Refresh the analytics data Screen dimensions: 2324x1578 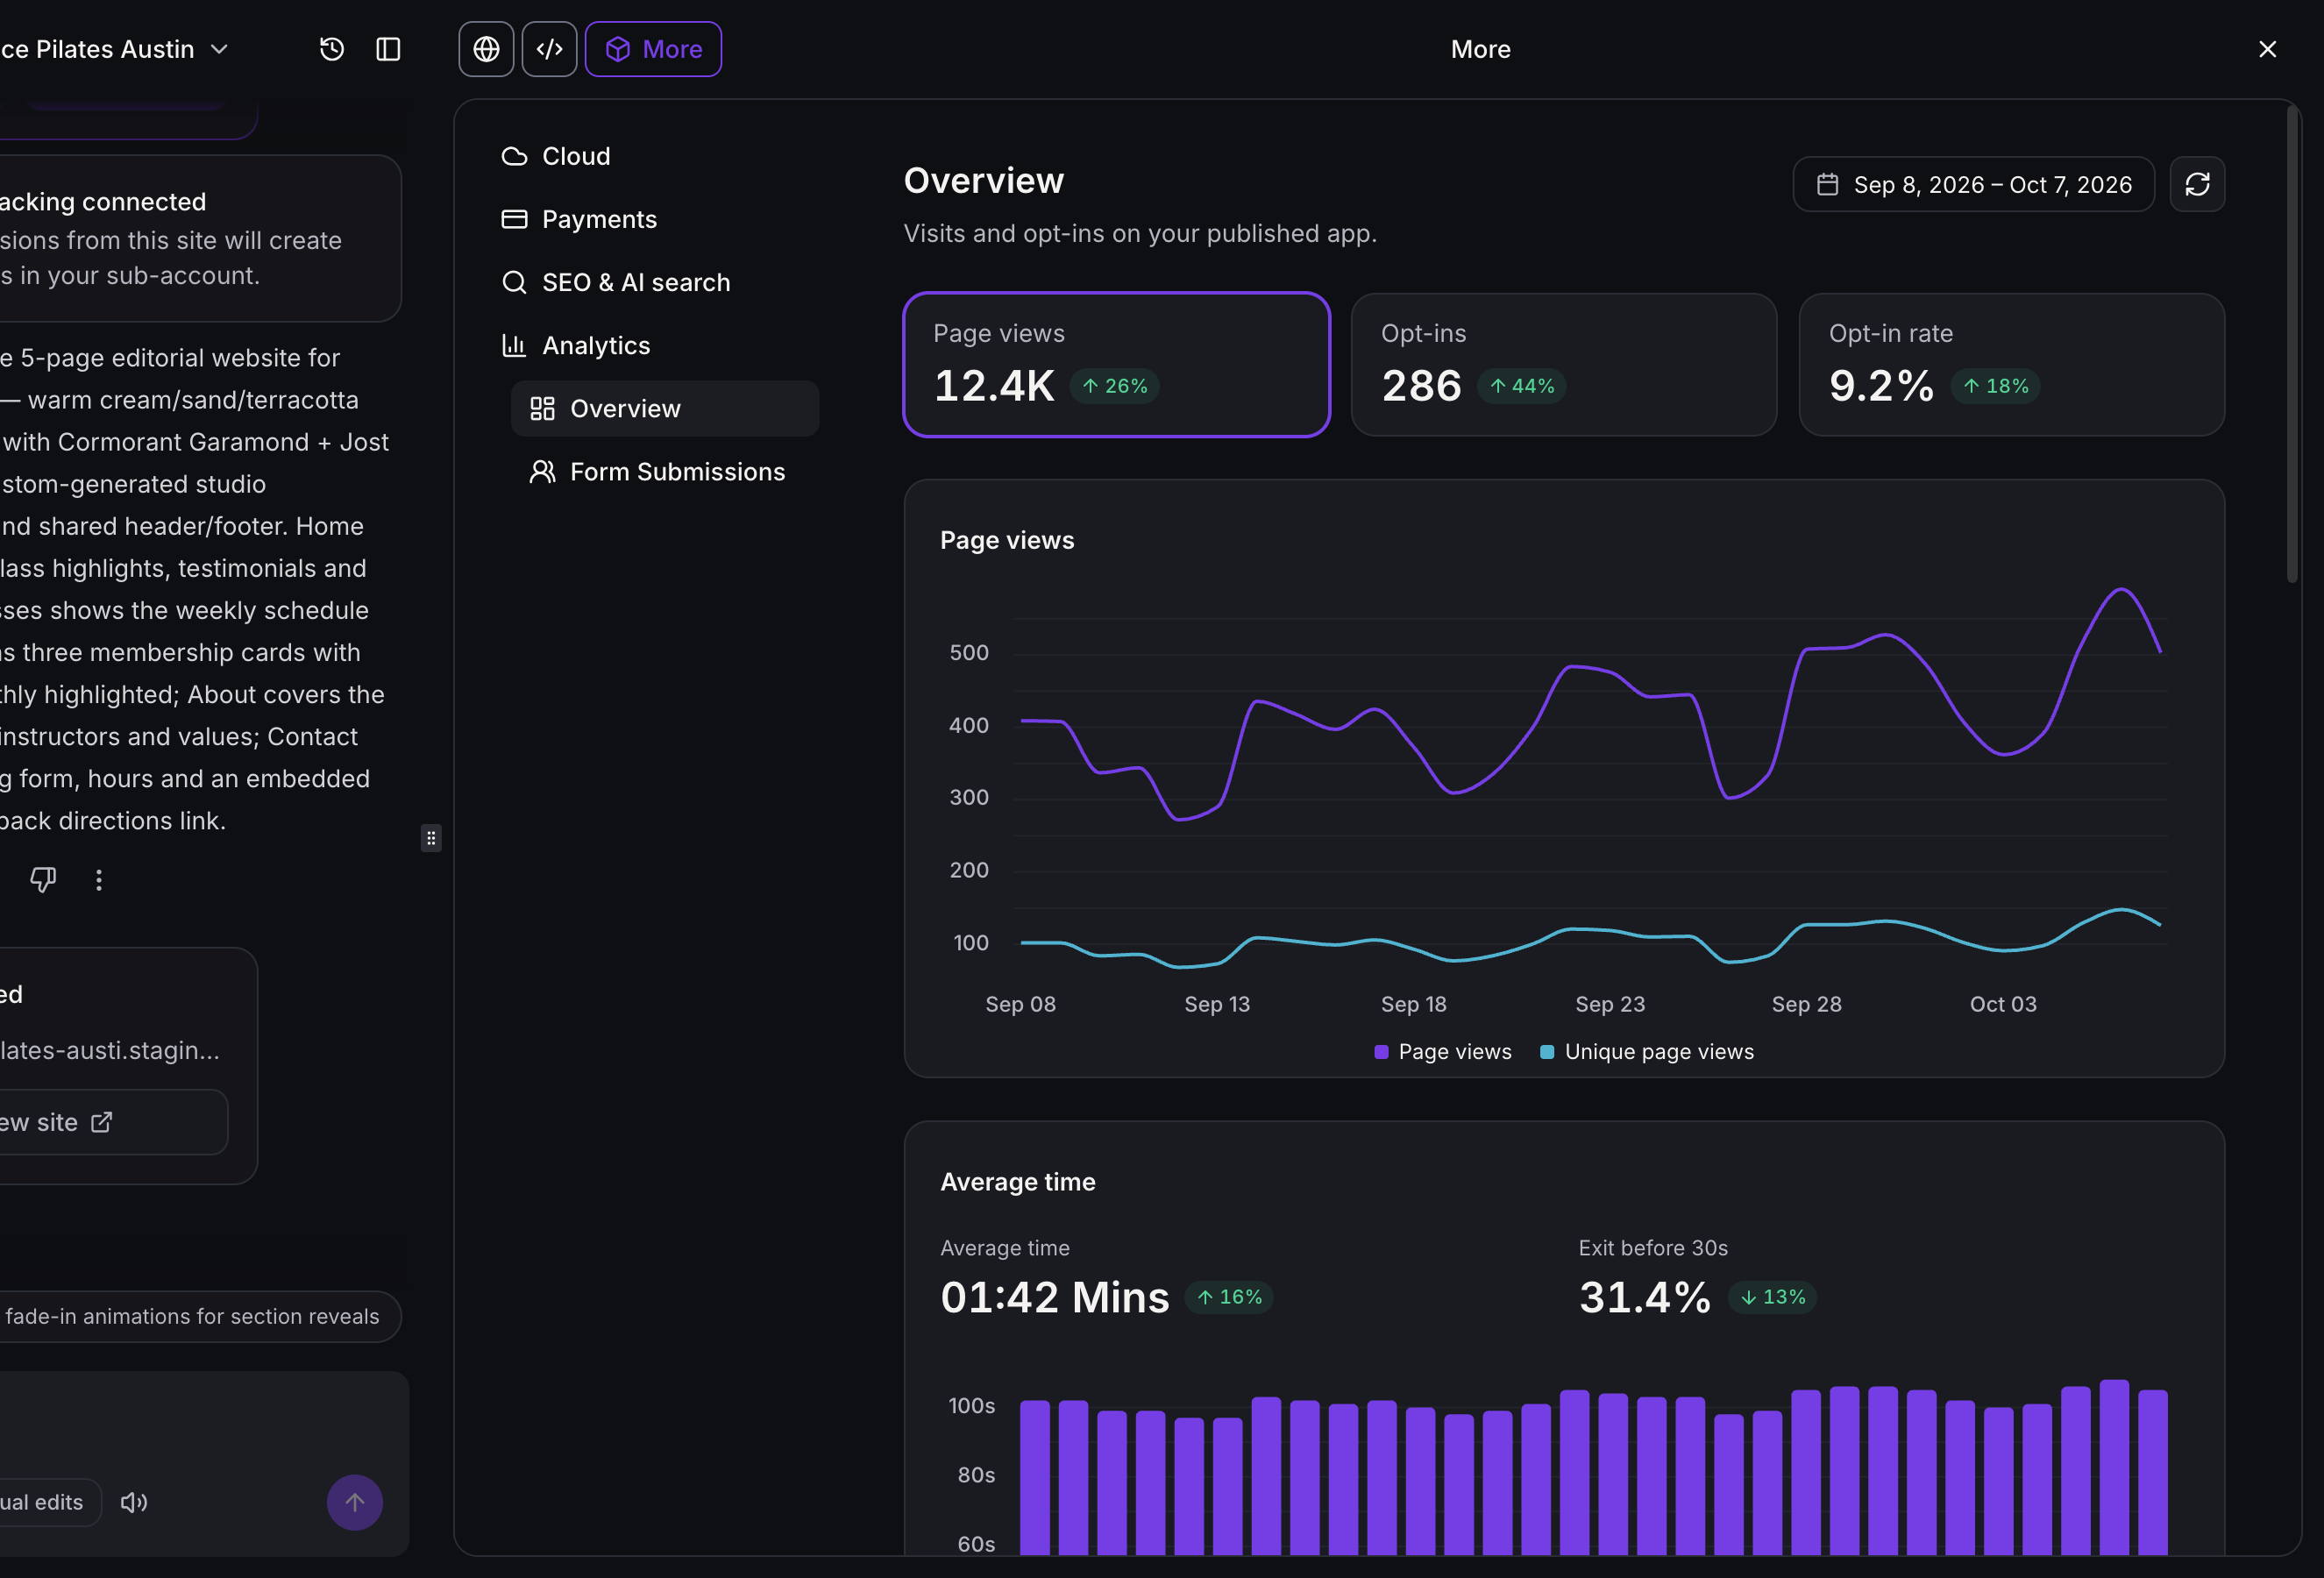coord(2197,184)
